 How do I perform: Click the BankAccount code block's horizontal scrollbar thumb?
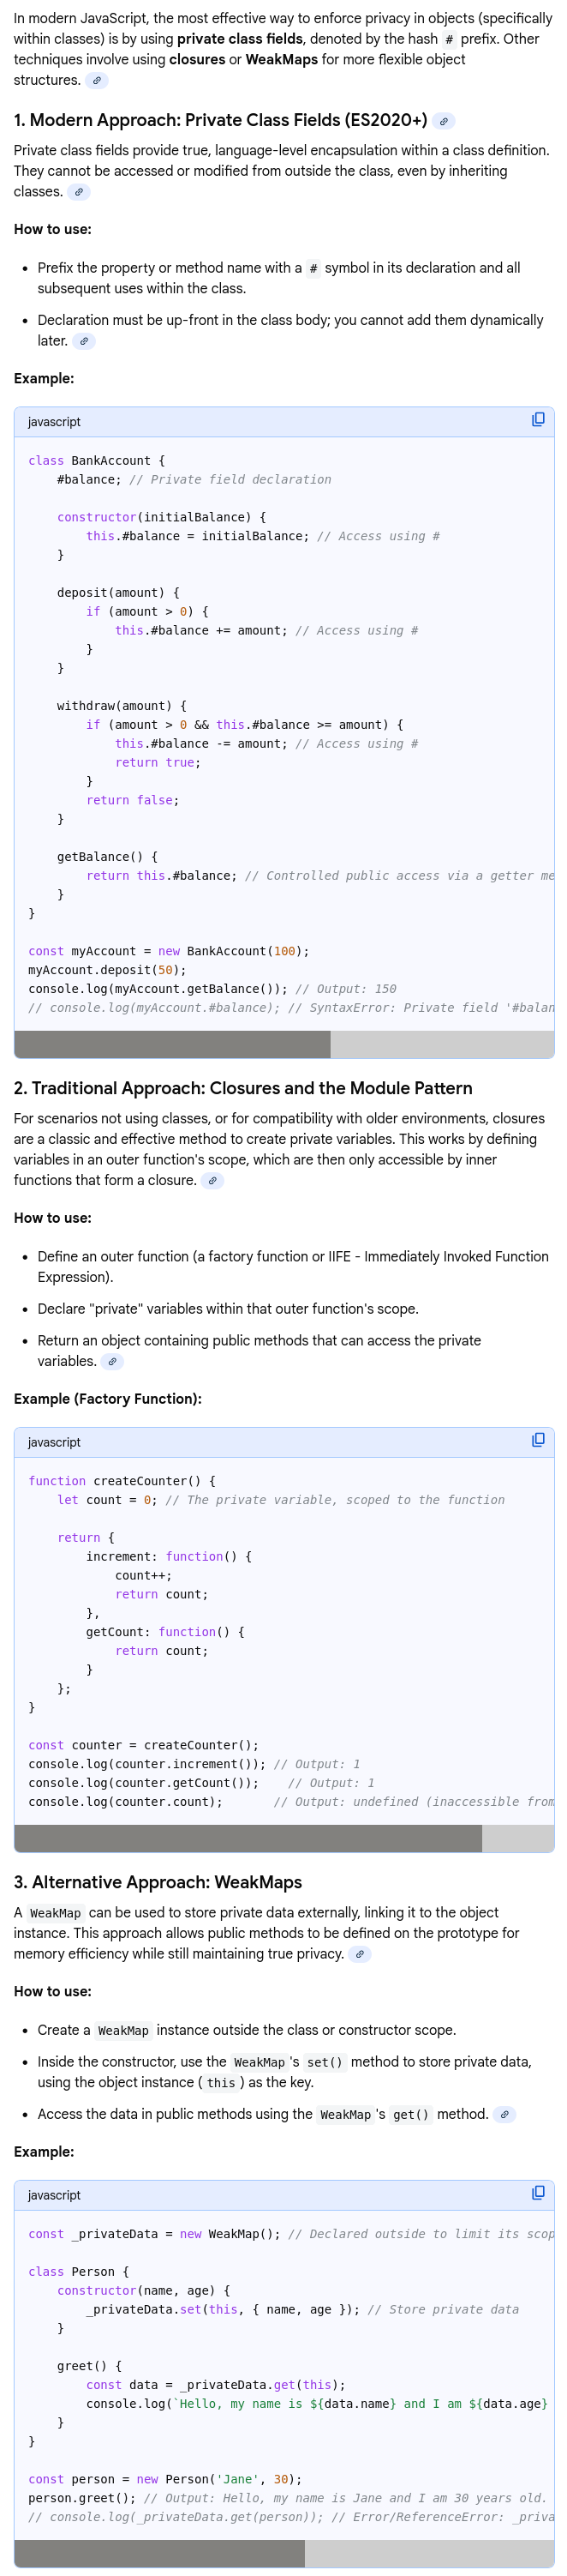click(x=171, y=1044)
